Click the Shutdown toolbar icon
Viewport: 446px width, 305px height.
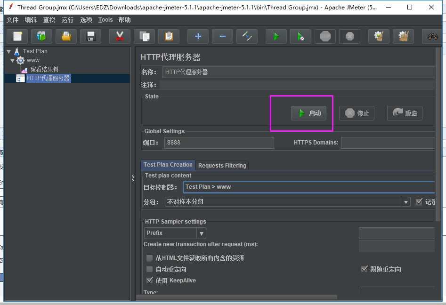(350, 36)
